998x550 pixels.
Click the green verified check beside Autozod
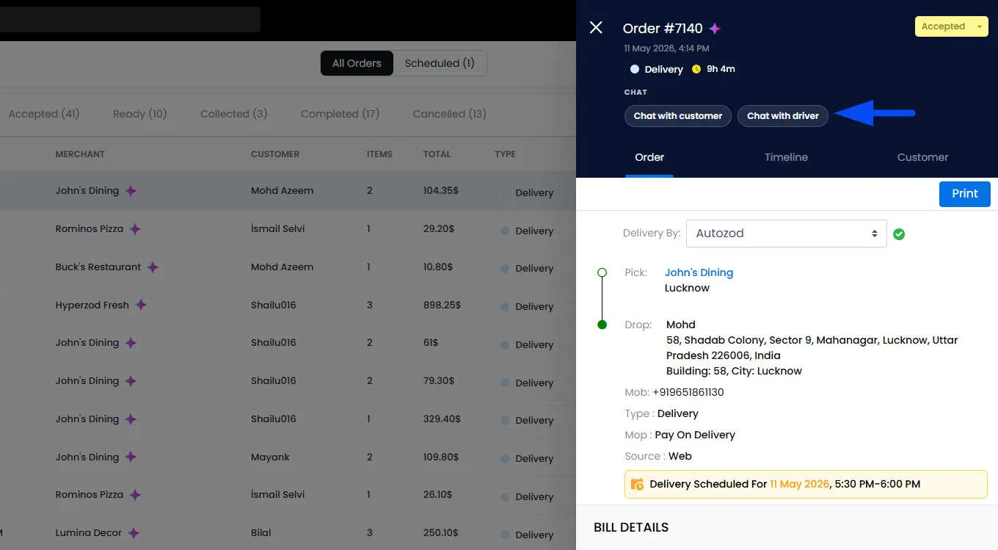(899, 234)
